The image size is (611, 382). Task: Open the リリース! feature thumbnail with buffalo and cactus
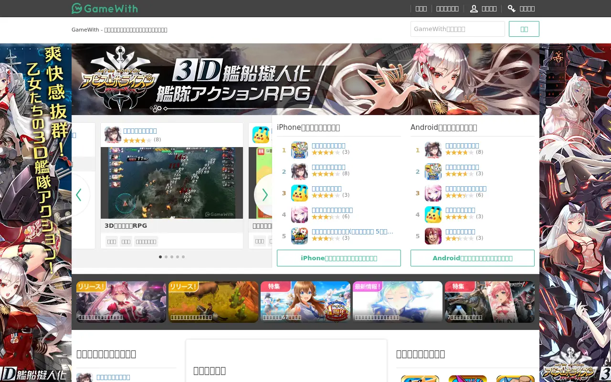tap(213, 302)
